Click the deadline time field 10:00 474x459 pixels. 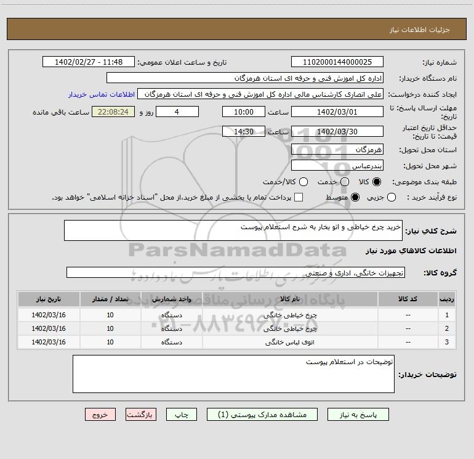point(244,112)
